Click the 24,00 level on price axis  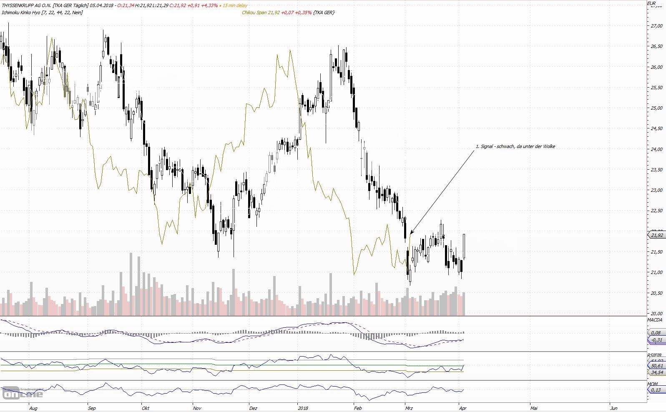click(656, 149)
